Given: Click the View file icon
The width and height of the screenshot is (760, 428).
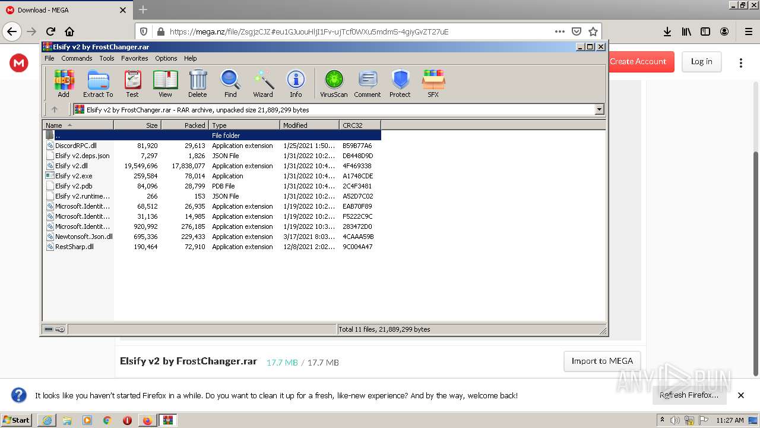Looking at the screenshot, I should (165, 83).
